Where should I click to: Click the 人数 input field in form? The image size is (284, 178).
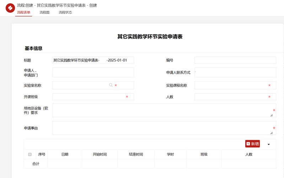tap(231, 97)
